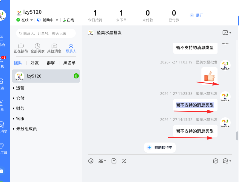Click the 2026-1-27 11:03:19 timestamp
The height and width of the screenshot is (182, 239).
(x=176, y=62)
